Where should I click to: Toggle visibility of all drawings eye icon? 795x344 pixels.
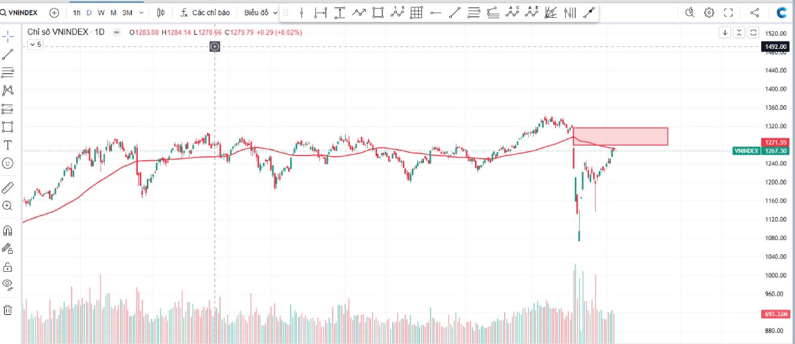(8, 284)
